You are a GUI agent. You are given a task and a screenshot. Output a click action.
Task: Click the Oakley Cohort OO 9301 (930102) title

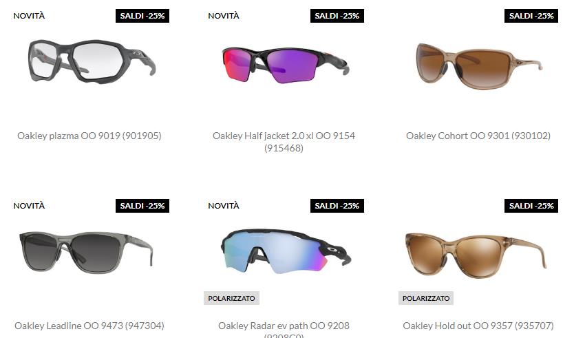pyautogui.click(x=478, y=136)
